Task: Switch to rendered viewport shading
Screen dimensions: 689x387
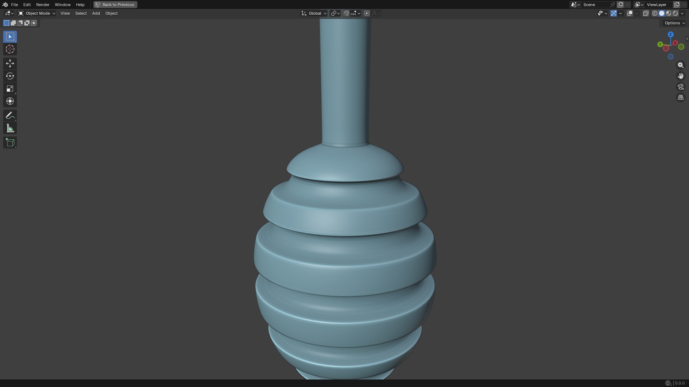Action: (675, 13)
